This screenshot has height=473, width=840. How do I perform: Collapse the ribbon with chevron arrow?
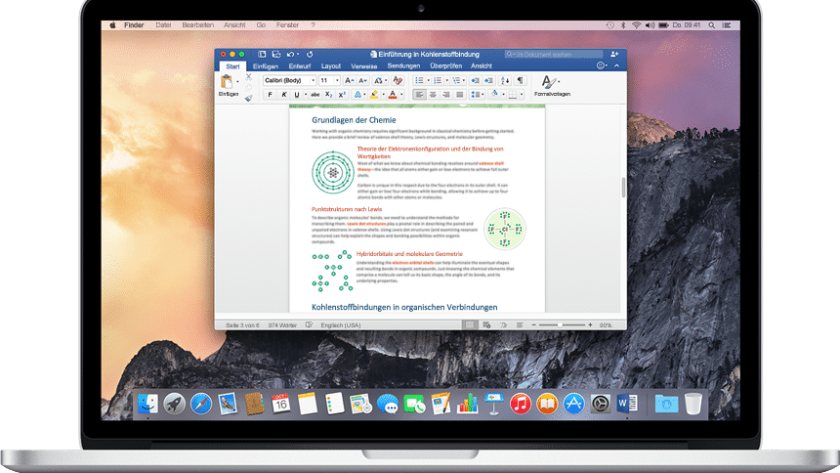(616, 65)
